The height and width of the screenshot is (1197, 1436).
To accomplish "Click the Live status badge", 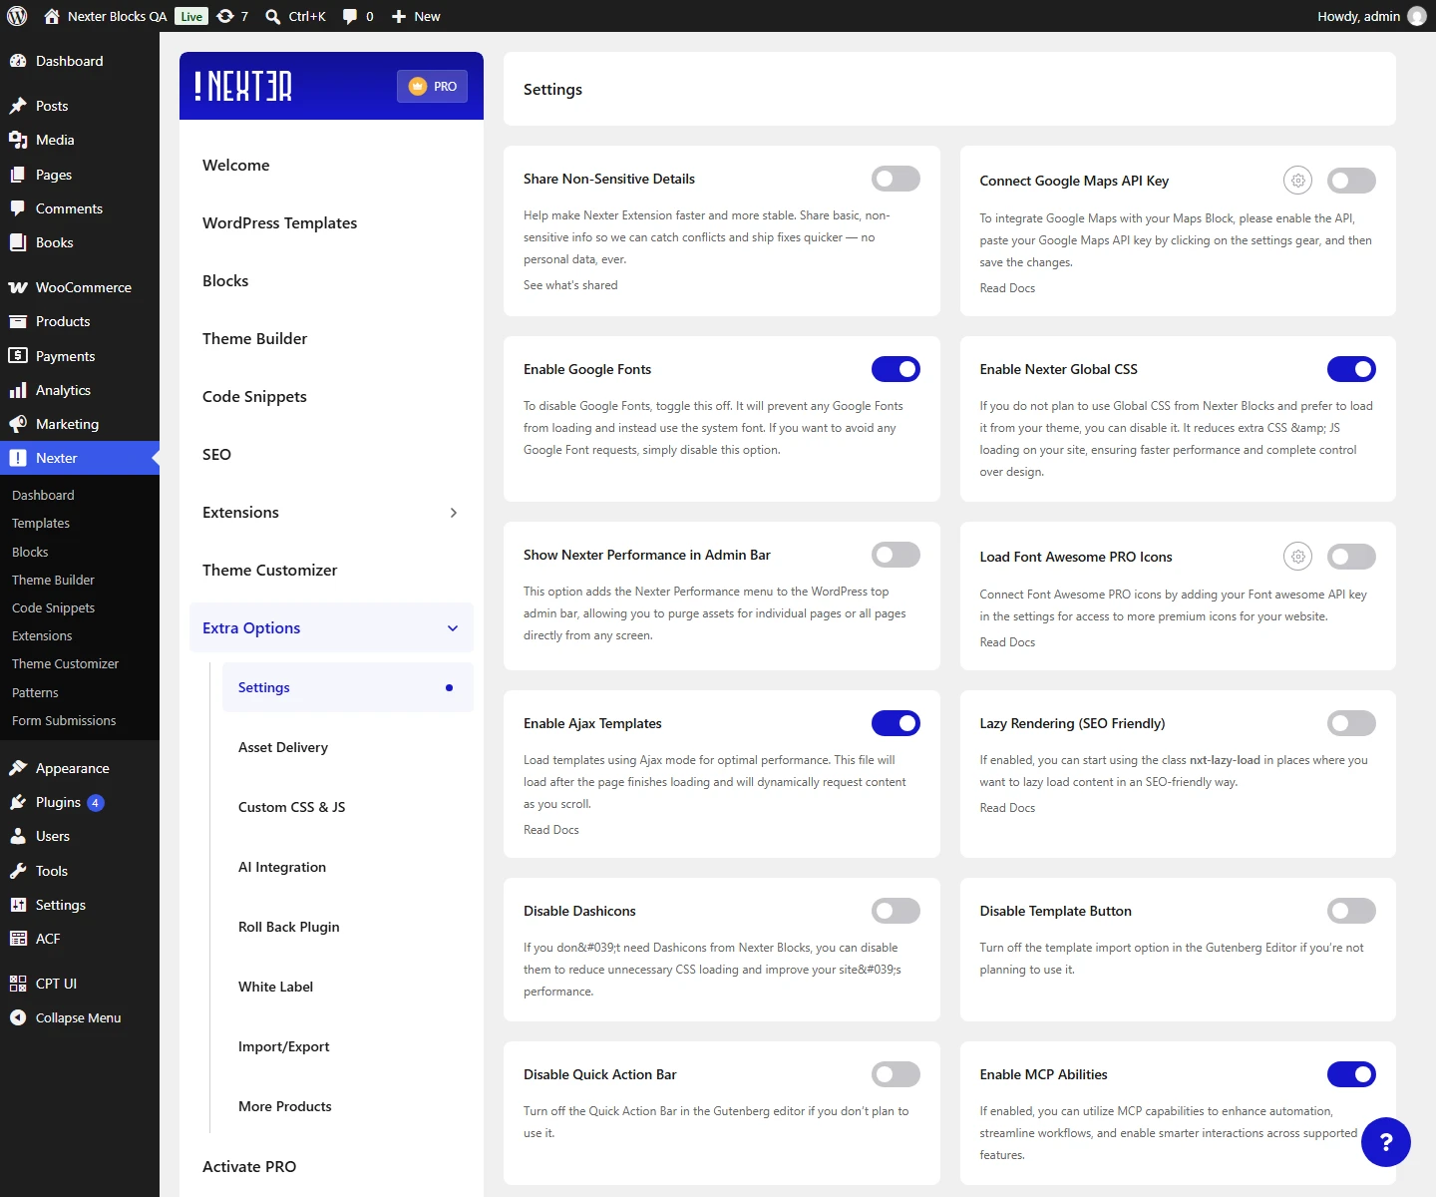I will 191,16.
